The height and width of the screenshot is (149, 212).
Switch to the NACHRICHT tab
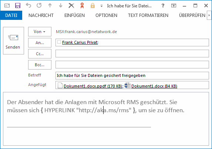[x=41, y=15]
